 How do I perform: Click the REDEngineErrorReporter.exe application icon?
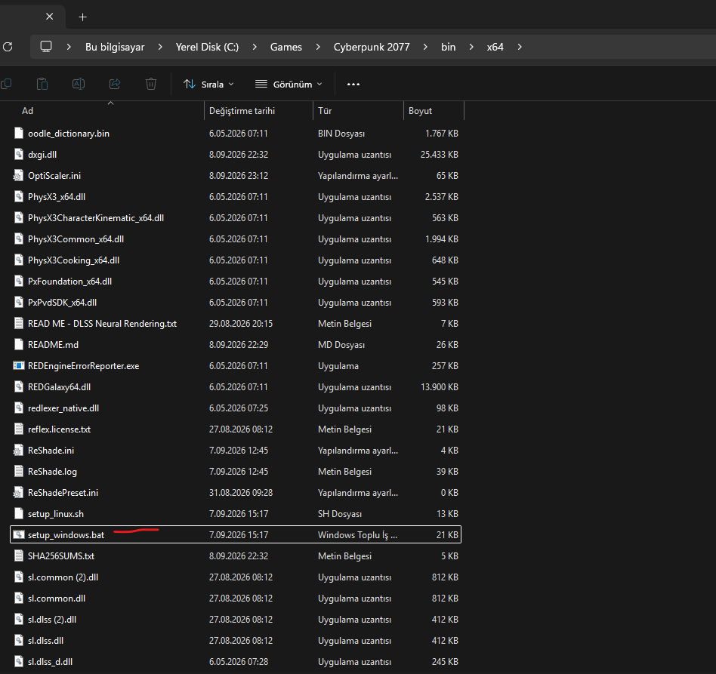click(x=19, y=365)
